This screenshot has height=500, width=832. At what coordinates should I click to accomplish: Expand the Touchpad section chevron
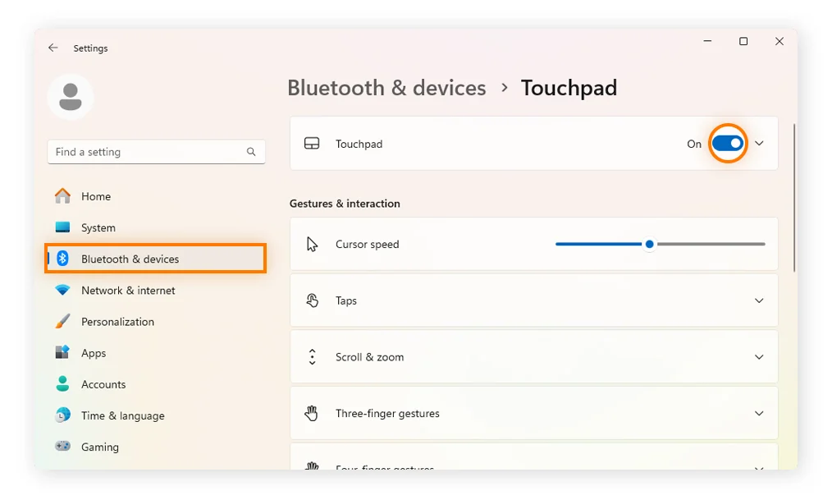click(x=759, y=144)
